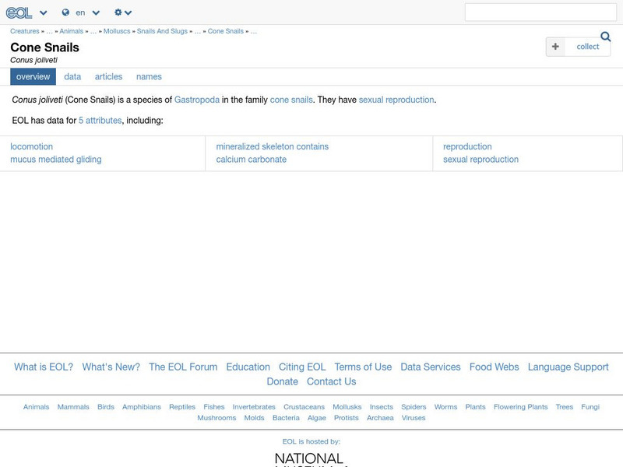
Task: Open Trees footer category
Action: (x=564, y=407)
